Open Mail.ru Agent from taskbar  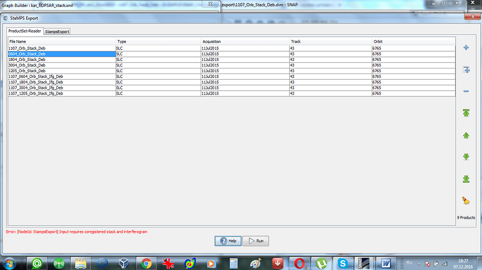point(37,263)
